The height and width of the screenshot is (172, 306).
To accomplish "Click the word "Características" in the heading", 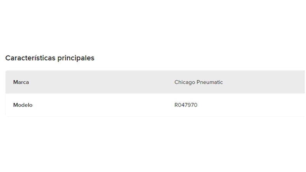I will coord(30,58).
